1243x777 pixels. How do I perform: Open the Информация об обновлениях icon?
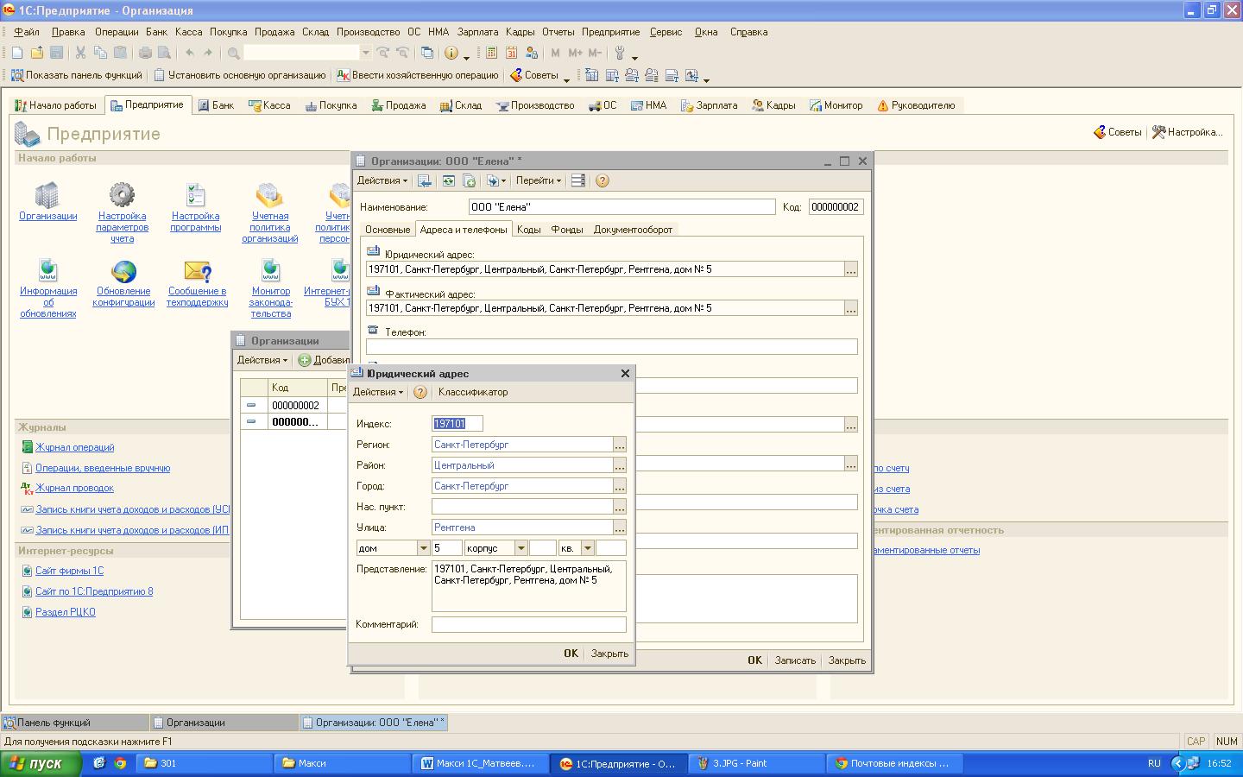[48, 270]
